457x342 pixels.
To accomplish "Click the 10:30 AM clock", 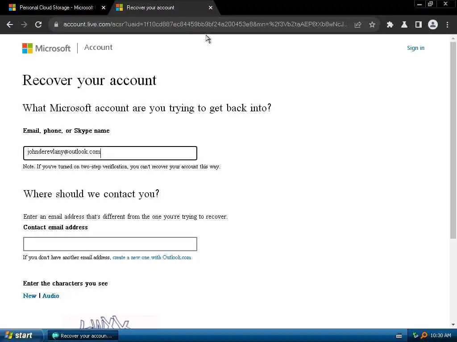I will (440, 336).
